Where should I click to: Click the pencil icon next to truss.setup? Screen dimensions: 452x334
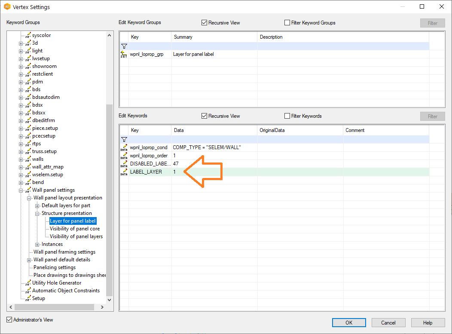(x=28, y=151)
